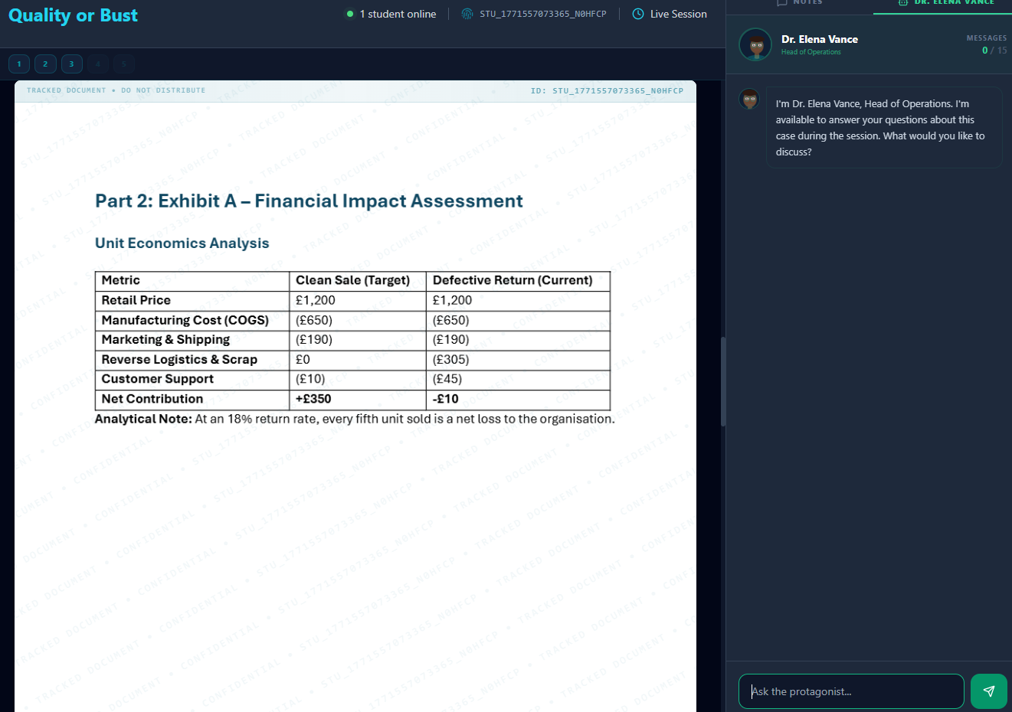This screenshot has width=1012, height=712.
Task: Click the 'Metric' column header
Action: coord(120,280)
